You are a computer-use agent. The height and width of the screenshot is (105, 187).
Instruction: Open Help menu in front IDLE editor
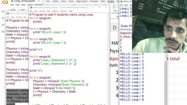coord(70,11)
